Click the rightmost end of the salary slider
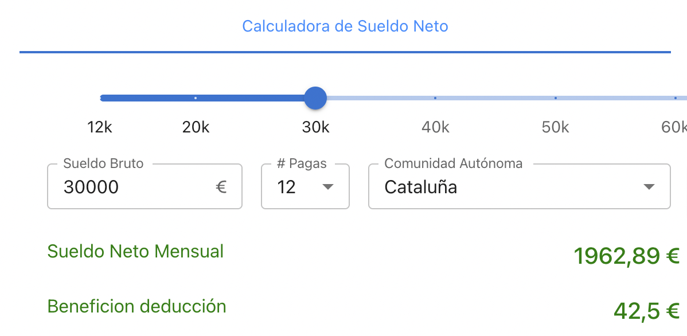The width and height of the screenshot is (687, 336). click(684, 98)
